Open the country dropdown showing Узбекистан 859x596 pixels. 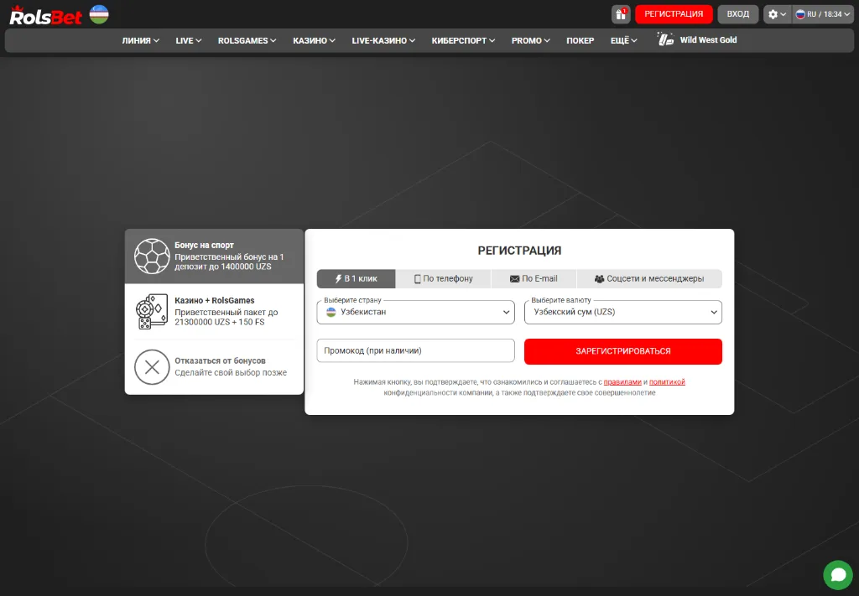pos(416,312)
